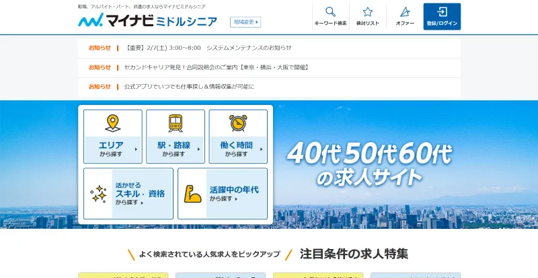The image size is (538, 278).
Task: Click 注目条件の求人特集 heading
Action: point(354,254)
